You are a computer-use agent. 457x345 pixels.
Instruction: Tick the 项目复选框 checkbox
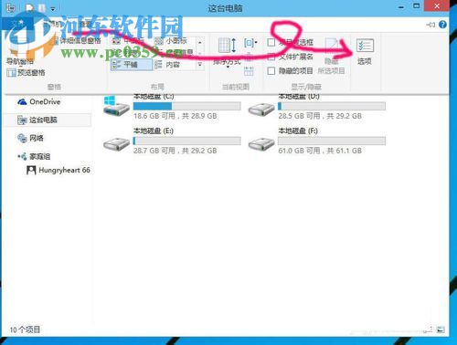pyautogui.click(x=271, y=42)
